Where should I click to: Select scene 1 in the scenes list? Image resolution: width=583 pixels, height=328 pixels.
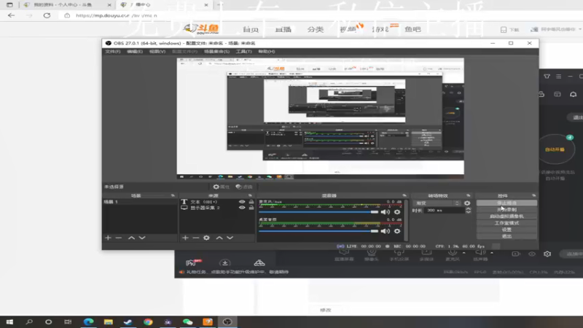point(139,202)
